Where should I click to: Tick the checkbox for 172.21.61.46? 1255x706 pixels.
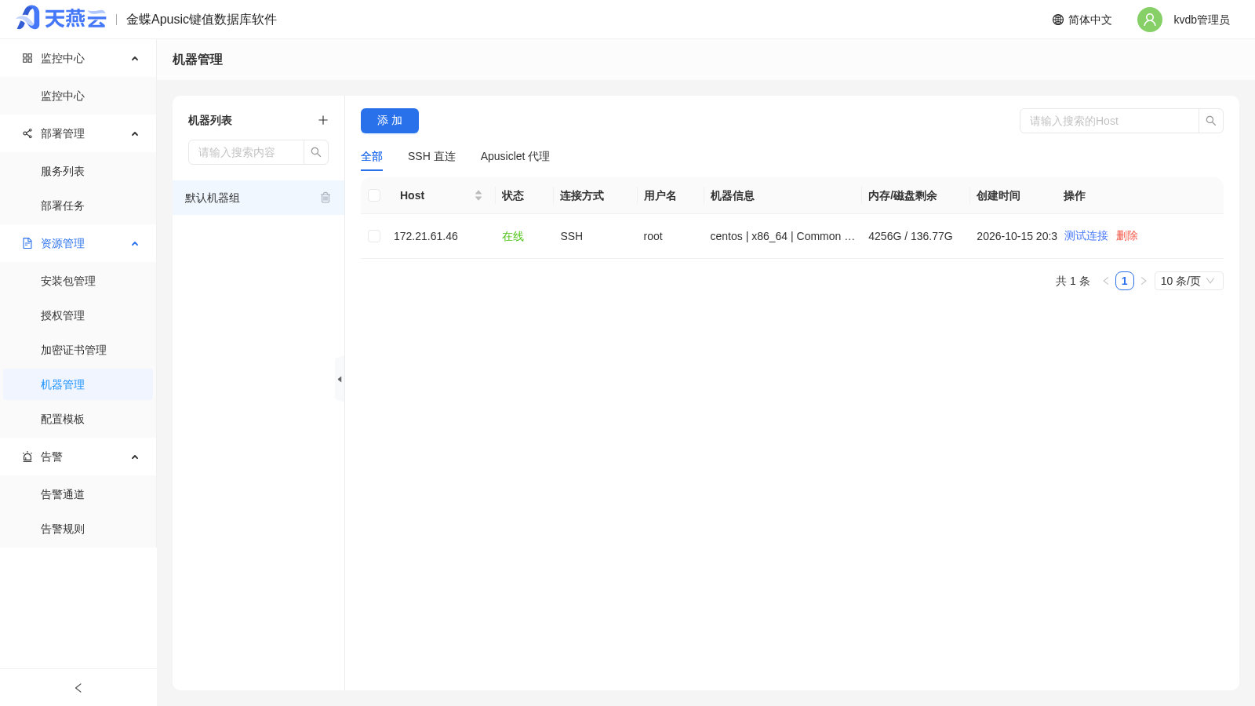click(x=374, y=236)
